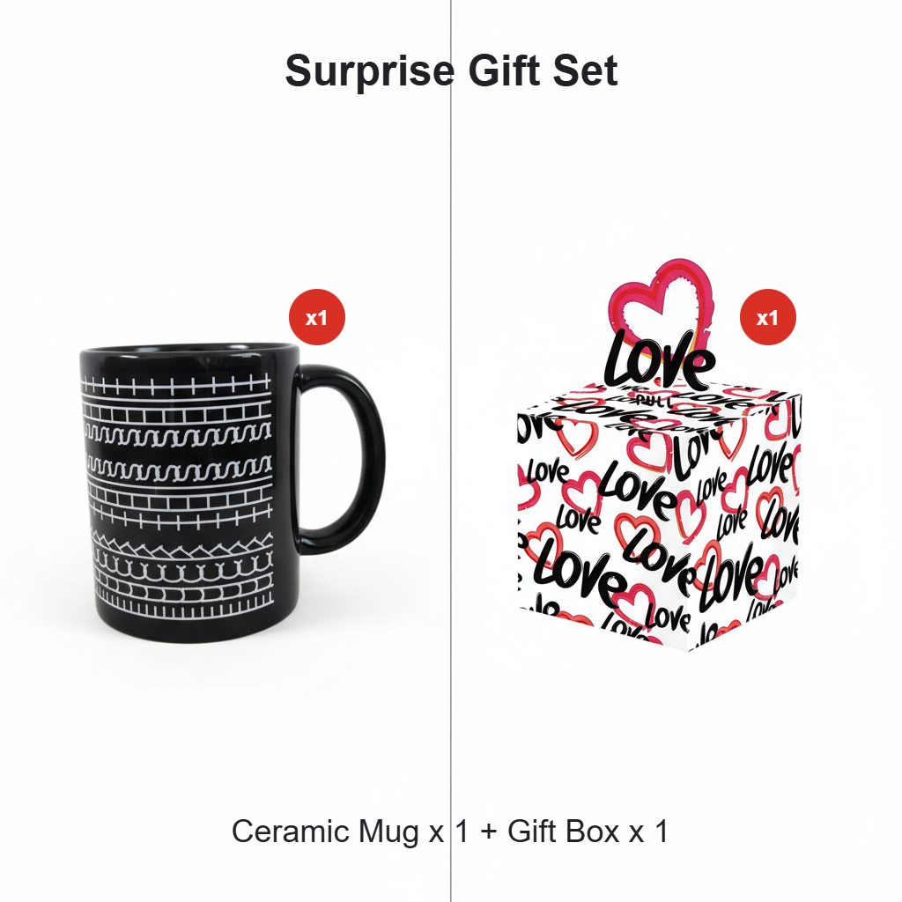
Task: Click the glossy rim of the mug
Action: (189, 349)
